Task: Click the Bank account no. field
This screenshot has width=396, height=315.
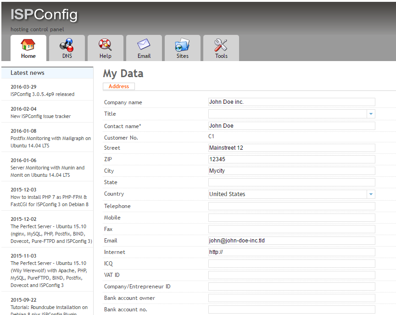Action: (x=292, y=309)
